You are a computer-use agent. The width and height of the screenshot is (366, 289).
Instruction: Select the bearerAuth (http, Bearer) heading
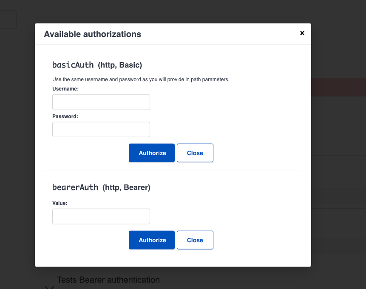(101, 187)
